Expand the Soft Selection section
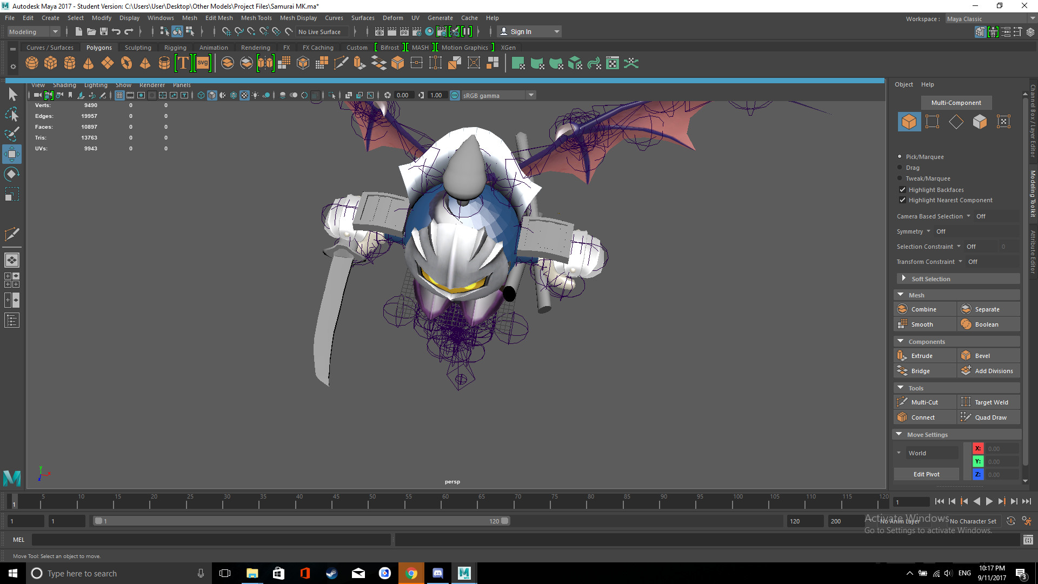This screenshot has height=584, width=1038. click(x=904, y=278)
